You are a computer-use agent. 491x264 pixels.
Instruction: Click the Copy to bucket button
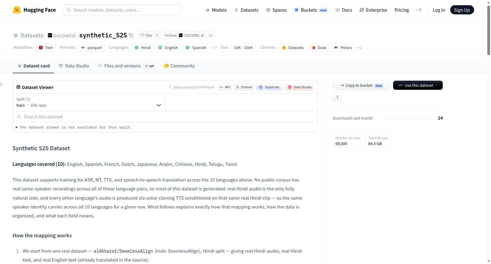point(361,85)
